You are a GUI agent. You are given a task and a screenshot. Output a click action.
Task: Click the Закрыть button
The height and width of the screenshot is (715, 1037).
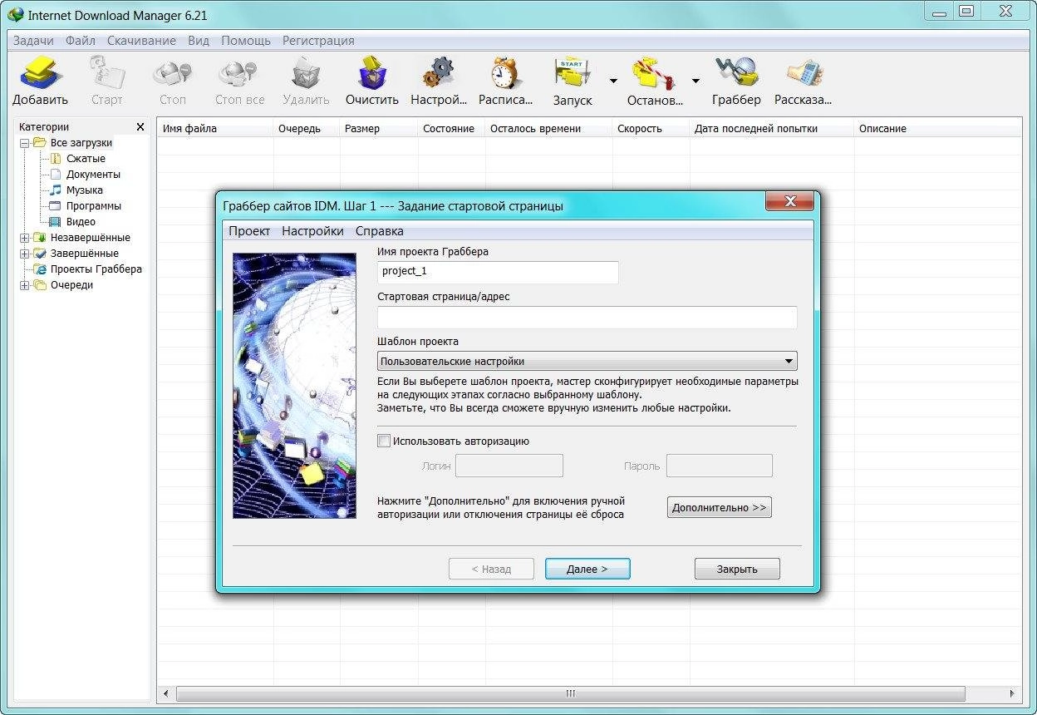click(737, 569)
